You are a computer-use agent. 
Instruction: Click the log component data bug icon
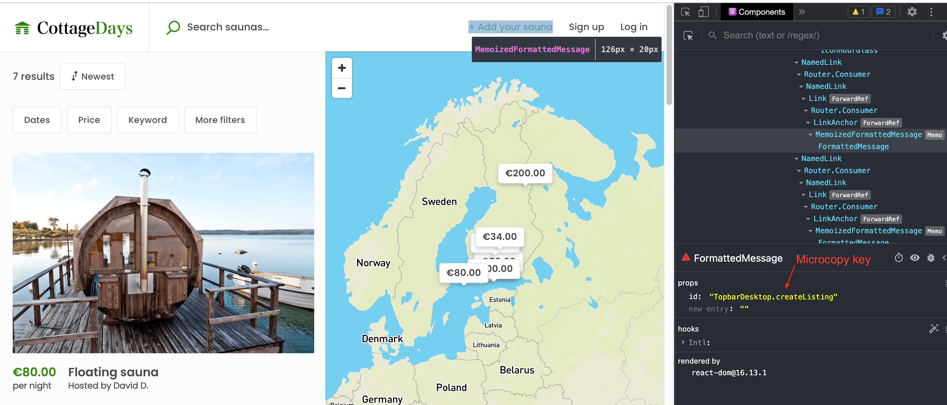pos(931,258)
